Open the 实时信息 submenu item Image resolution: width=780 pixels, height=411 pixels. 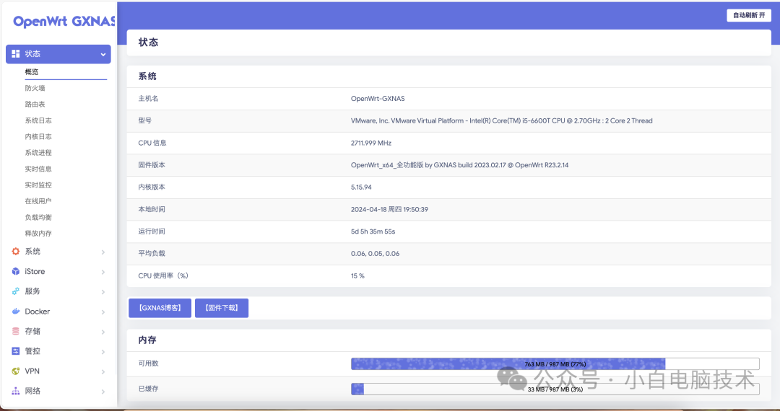pos(38,169)
